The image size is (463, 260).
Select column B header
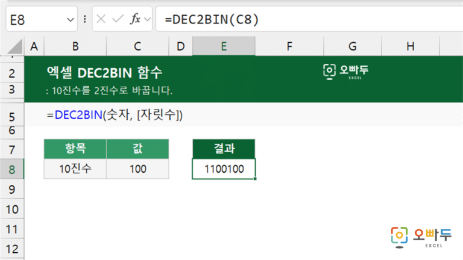(x=75, y=46)
